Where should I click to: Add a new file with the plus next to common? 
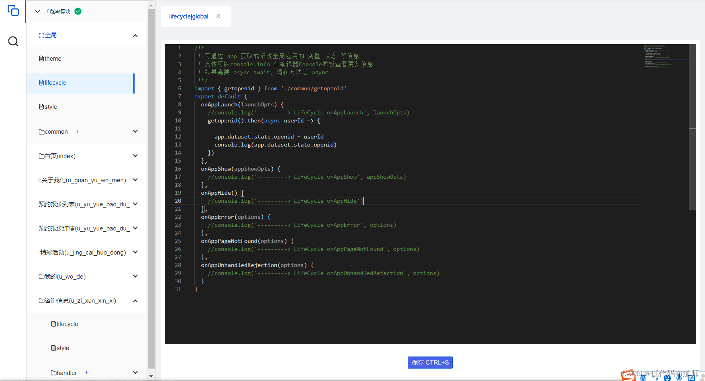click(x=78, y=132)
